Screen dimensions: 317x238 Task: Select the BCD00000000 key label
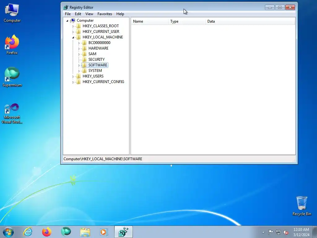point(99,43)
